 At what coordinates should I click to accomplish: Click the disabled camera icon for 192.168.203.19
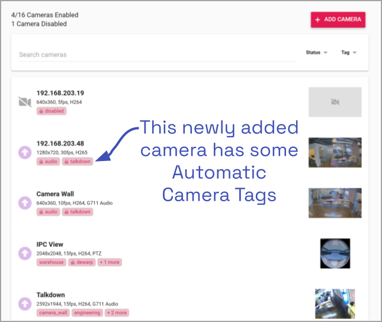tap(25, 102)
